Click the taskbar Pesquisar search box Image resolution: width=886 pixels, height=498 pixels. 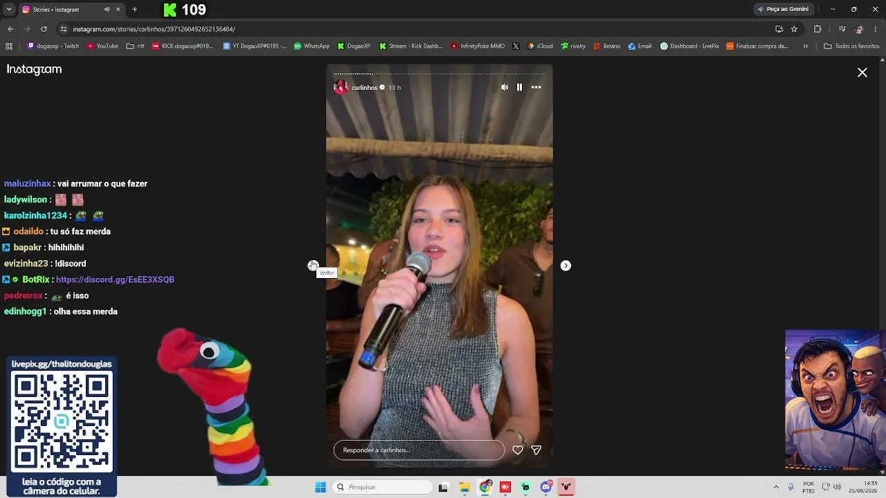click(383, 487)
